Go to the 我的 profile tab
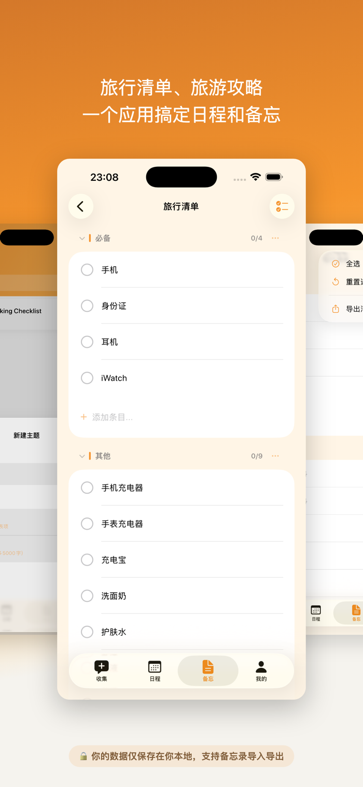Image resolution: width=363 pixels, height=787 pixels. (261, 671)
